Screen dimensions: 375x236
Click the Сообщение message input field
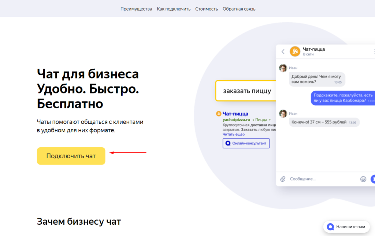[x=315, y=179]
